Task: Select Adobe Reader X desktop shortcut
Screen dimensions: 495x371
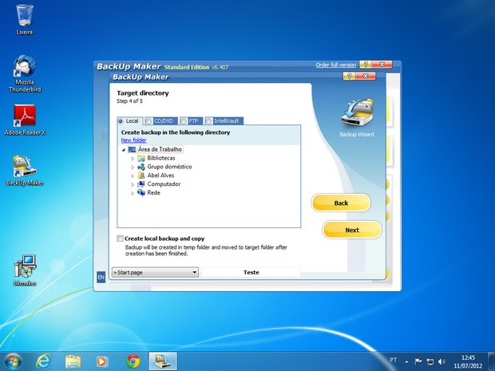Action: 25,120
